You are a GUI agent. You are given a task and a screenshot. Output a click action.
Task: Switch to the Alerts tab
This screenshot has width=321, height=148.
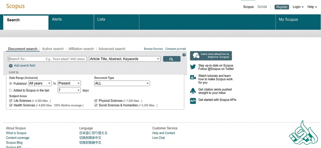pyautogui.click(x=57, y=20)
